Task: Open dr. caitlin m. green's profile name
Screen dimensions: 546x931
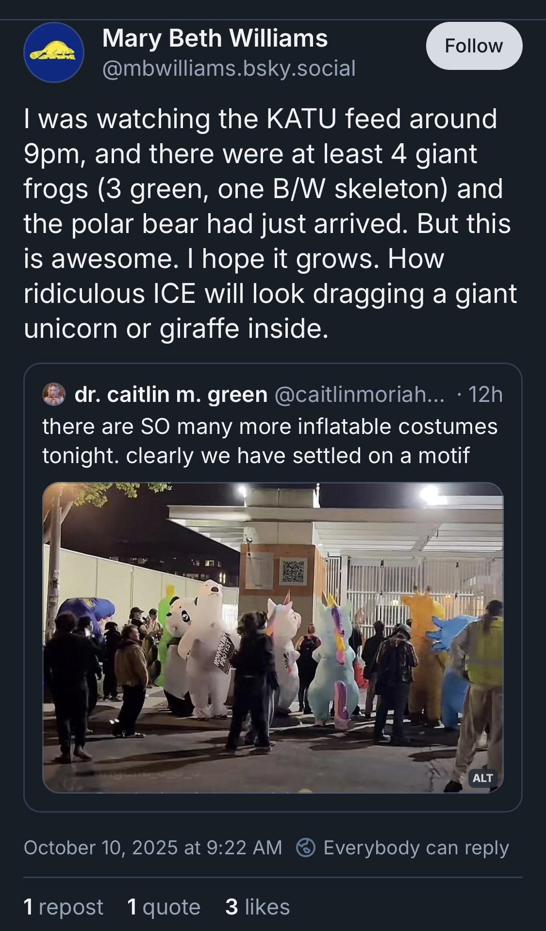Action: (x=171, y=395)
